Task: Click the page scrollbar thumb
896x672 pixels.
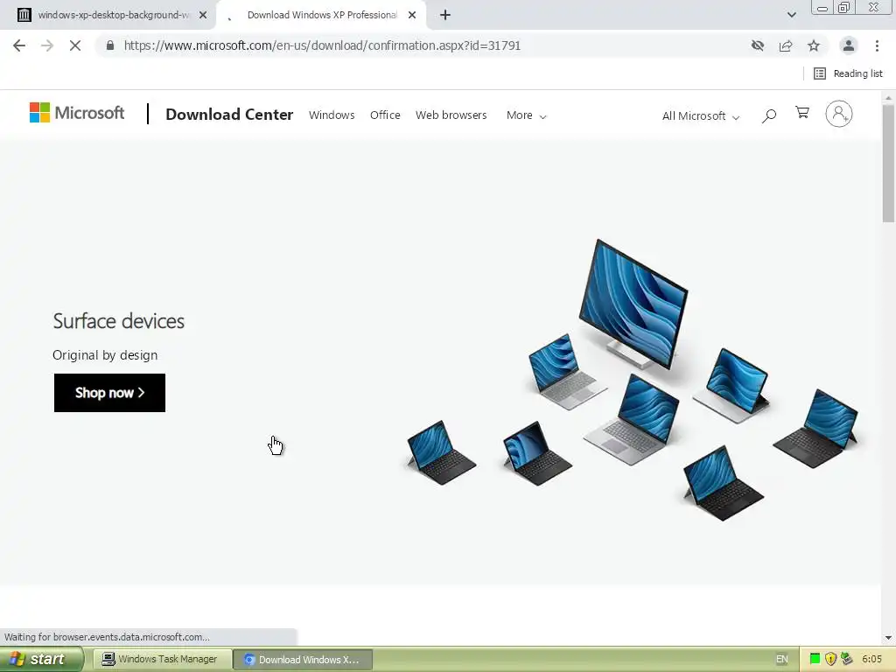Action: pos(888,163)
